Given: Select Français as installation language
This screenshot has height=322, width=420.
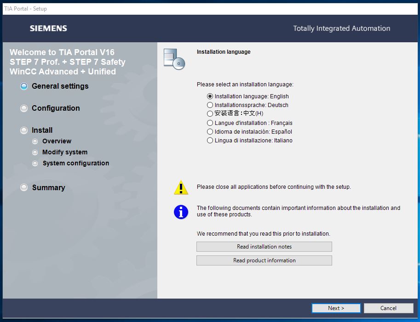Looking at the screenshot, I should pyautogui.click(x=210, y=123).
